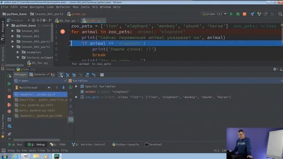The image size is (283, 159).
Task: Expand zoo_pets list variable
Action: coord(76,97)
